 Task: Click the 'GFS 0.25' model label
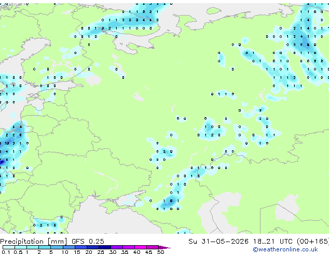pos(88,242)
